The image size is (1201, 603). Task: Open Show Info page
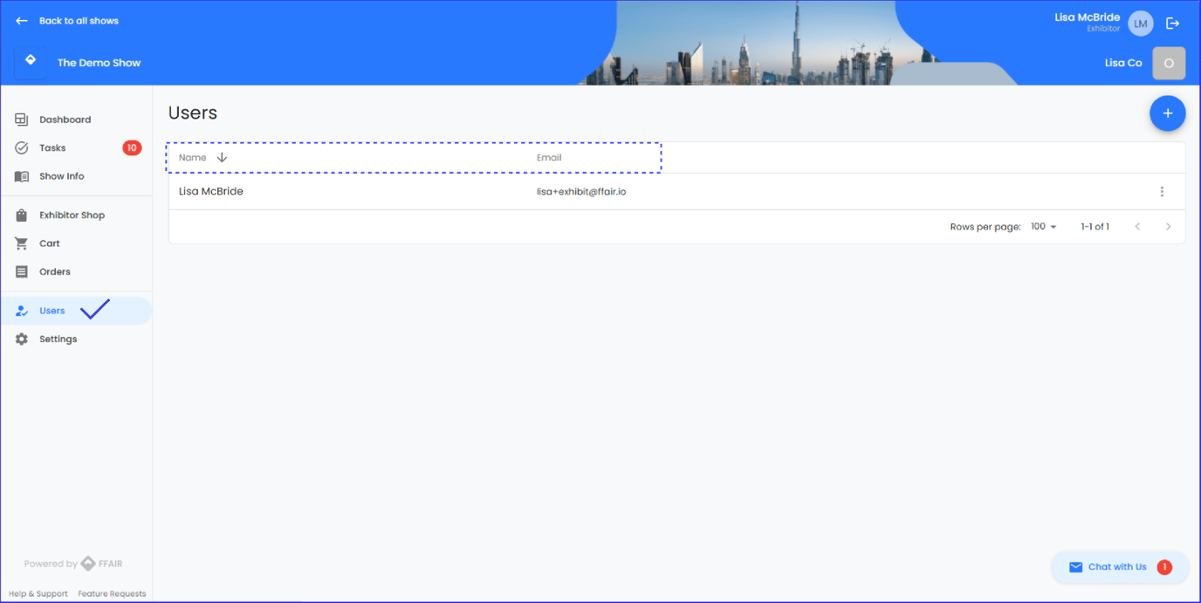point(61,176)
